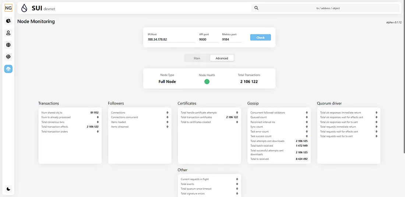Click the search magnifier icon
Screen dimensions: 405x197
pyautogui.click(x=256, y=8)
